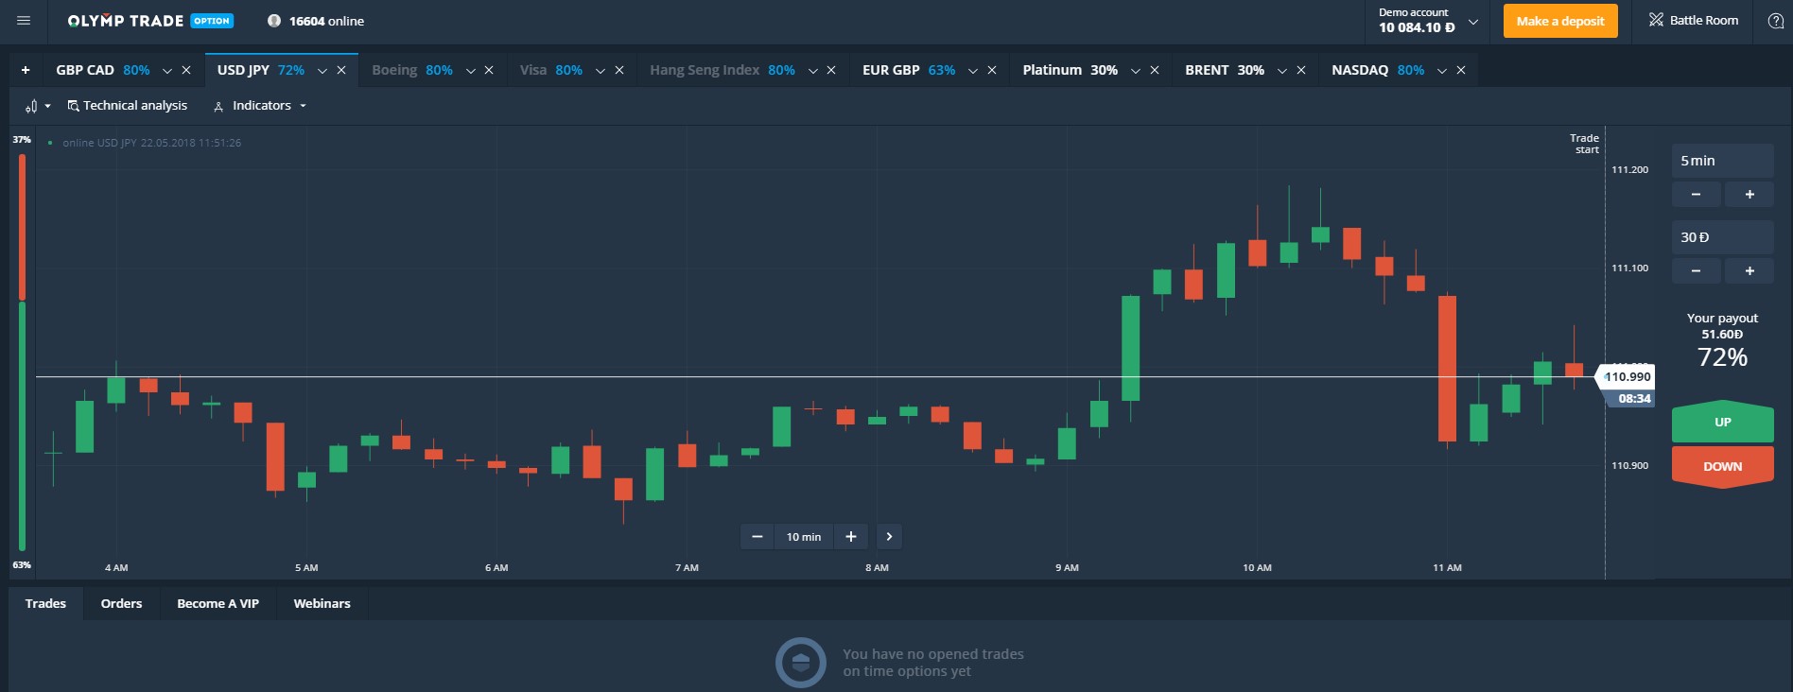Click the 30 trade amount field

[x=1723, y=237]
